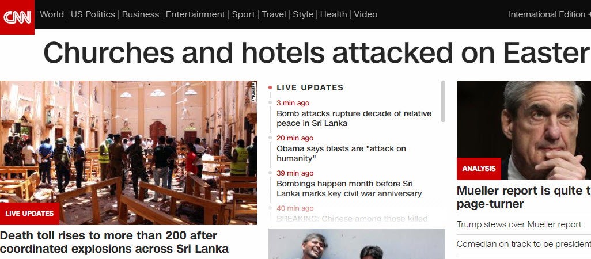This screenshot has height=259, width=591.
Task: Open the Sport section
Action: (x=243, y=14)
